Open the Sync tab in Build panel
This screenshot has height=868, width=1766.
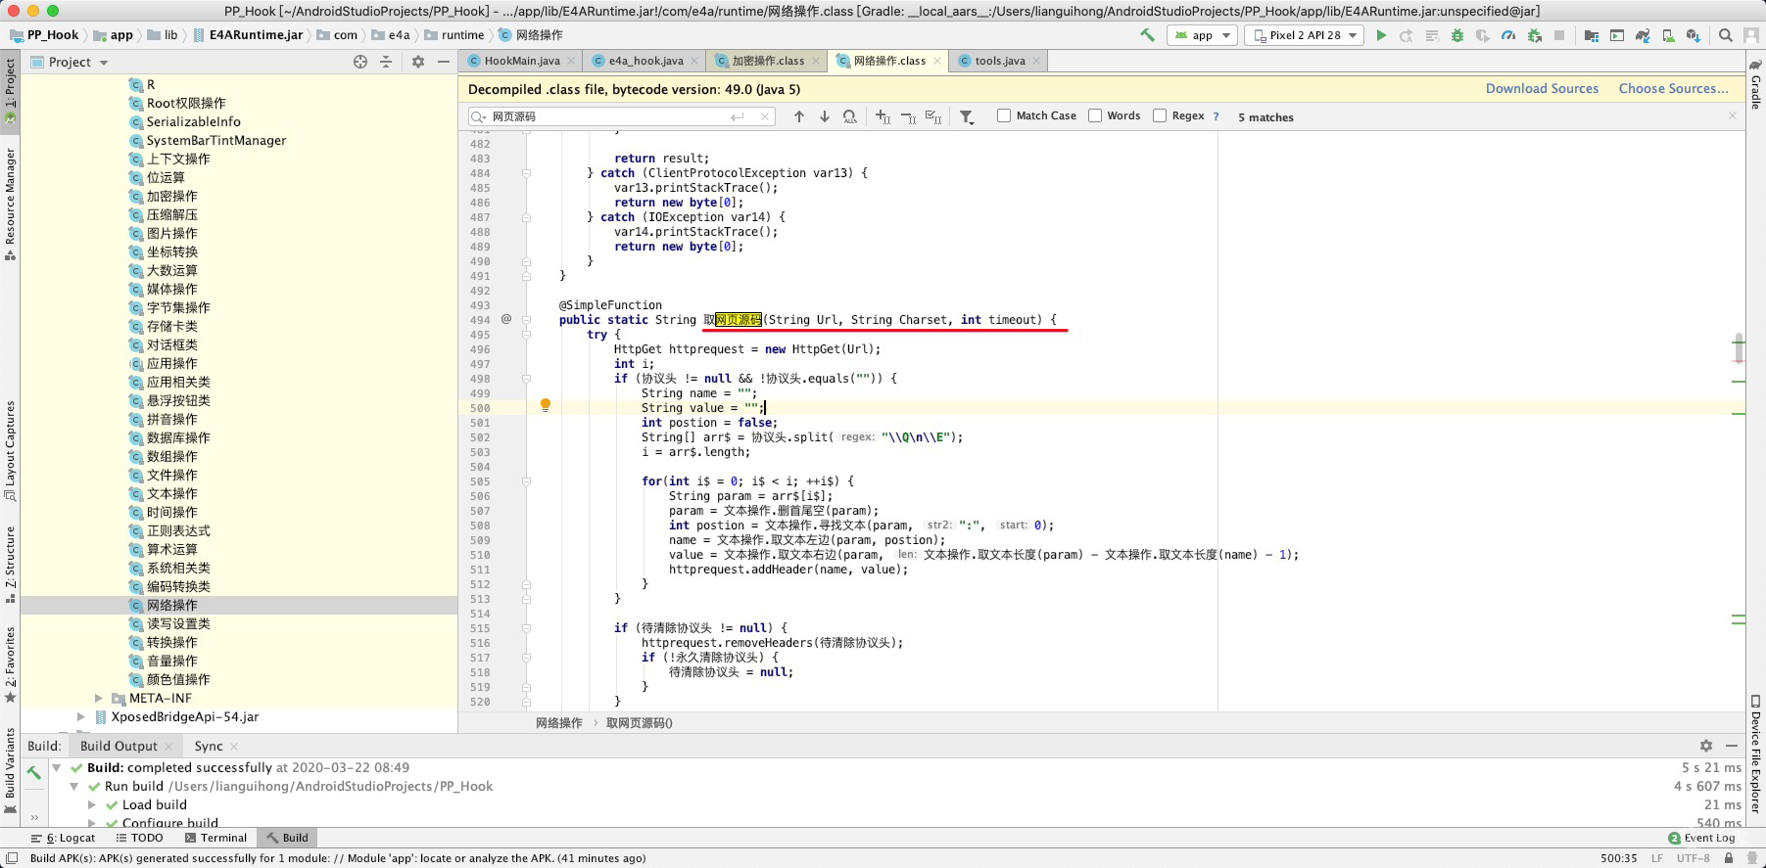[x=209, y=746]
